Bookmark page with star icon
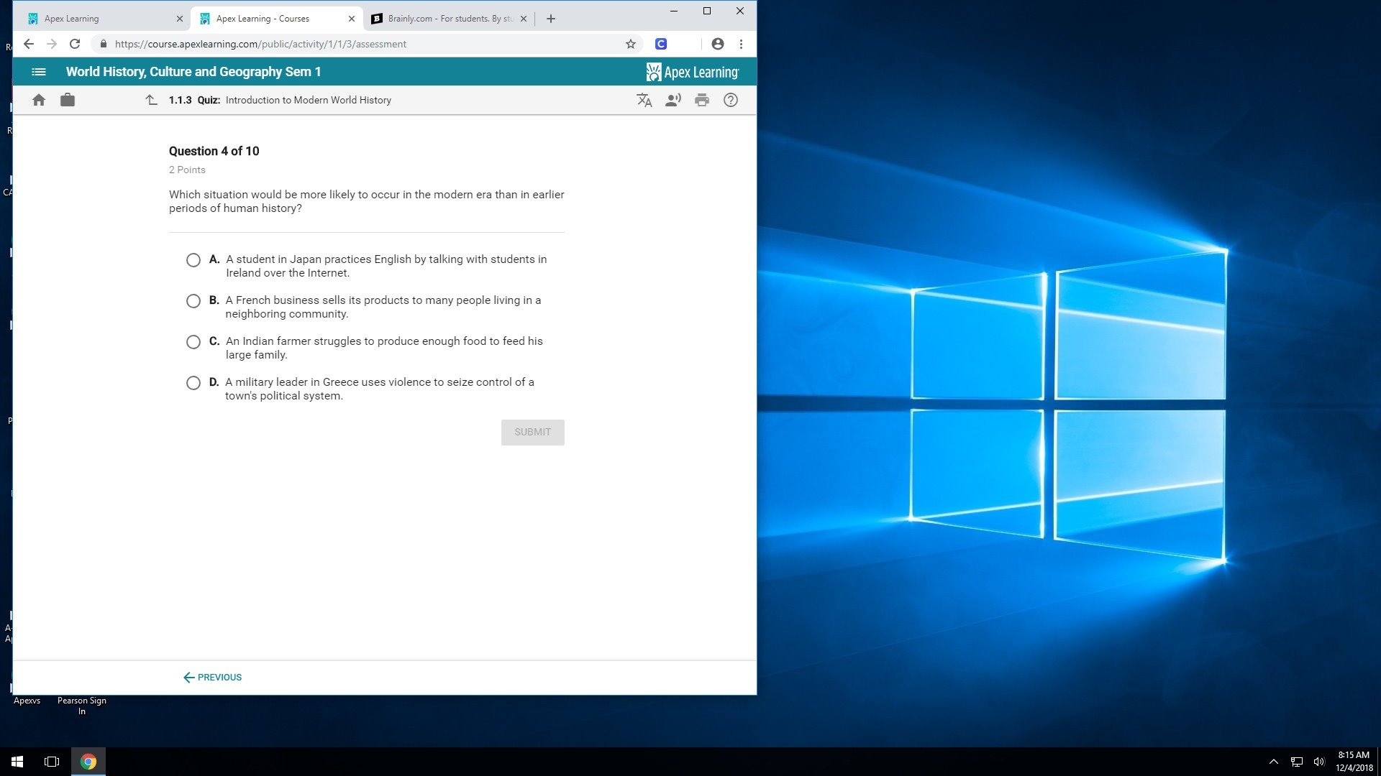The image size is (1381, 776). pyautogui.click(x=631, y=44)
